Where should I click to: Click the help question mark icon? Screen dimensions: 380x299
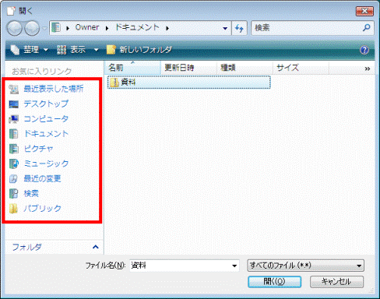pyautogui.click(x=364, y=50)
